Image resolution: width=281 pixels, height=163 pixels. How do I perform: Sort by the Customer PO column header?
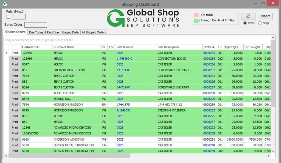click(x=37, y=47)
